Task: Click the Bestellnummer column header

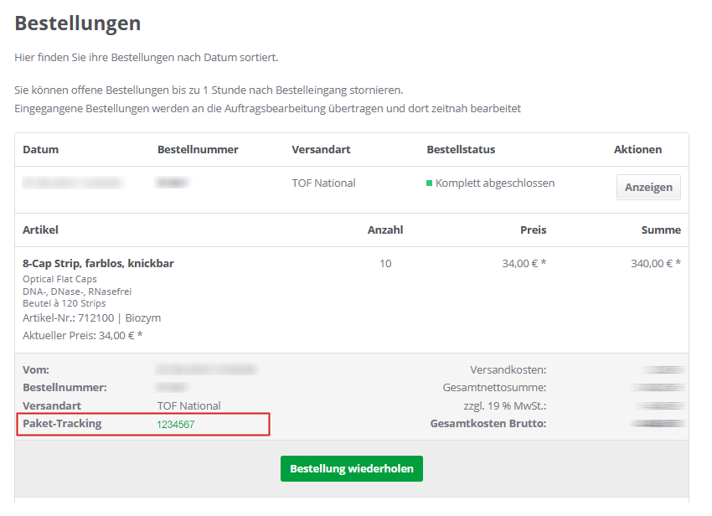Action: (198, 149)
